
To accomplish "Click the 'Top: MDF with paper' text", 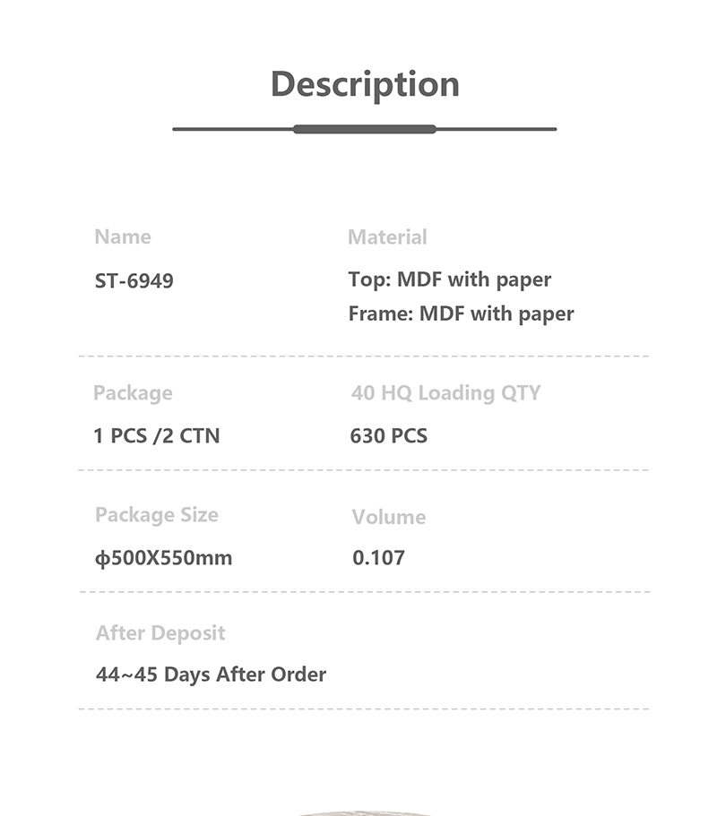I will (x=450, y=279).
